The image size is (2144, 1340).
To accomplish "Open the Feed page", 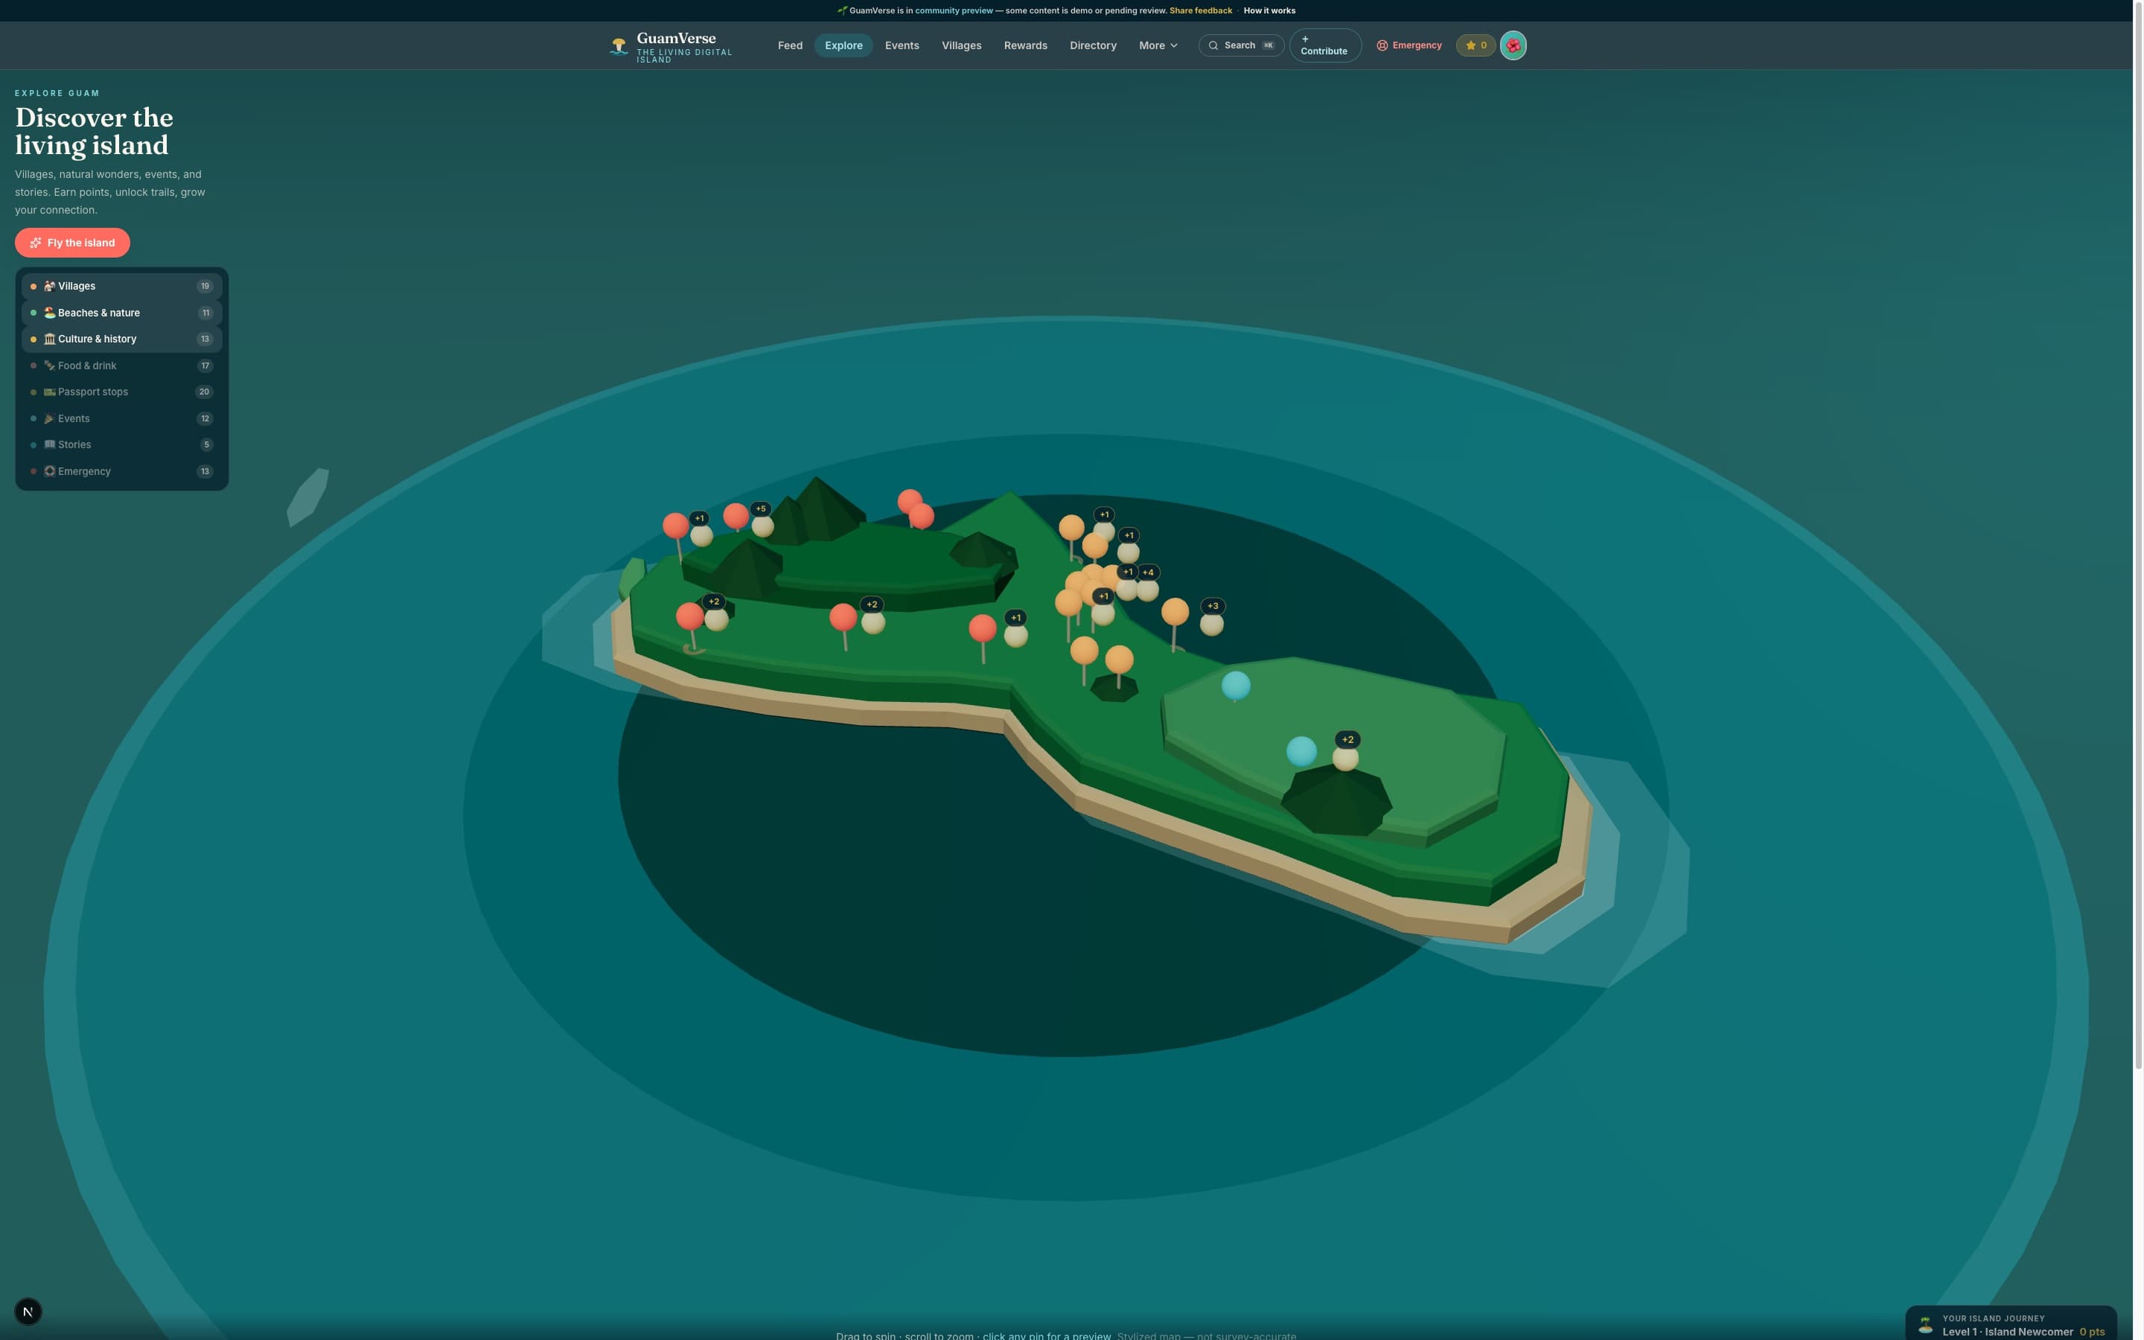I will point(789,45).
